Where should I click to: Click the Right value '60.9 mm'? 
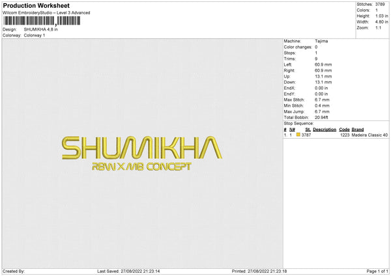click(323, 70)
